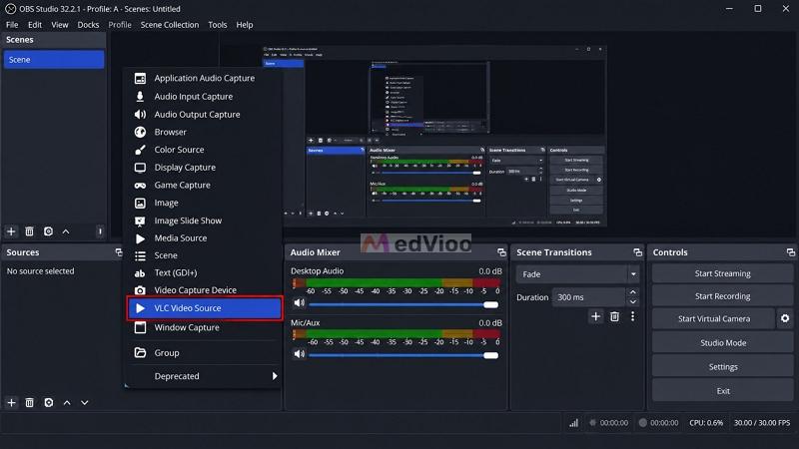Open the Help menu
The image size is (799, 449).
(x=245, y=24)
